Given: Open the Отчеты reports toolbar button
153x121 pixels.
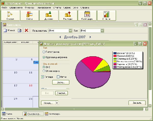Looking at the screenshot, I should click(x=106, y=16).
